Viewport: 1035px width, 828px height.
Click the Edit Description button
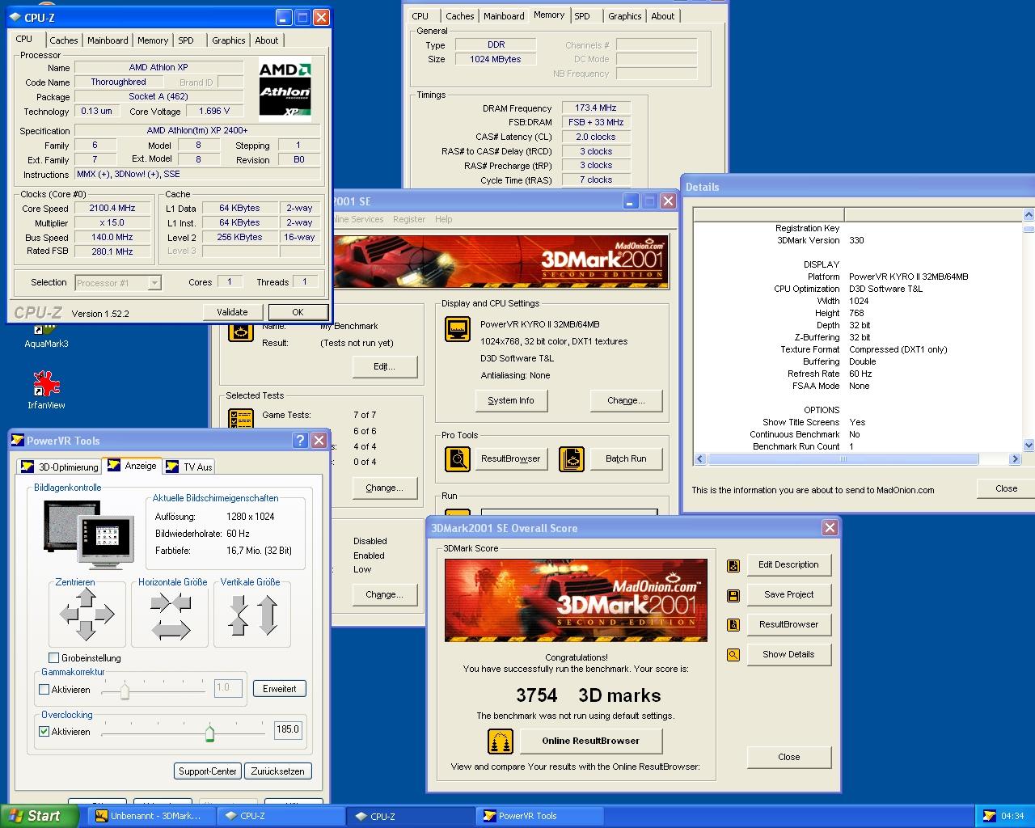(x=788, y=565)
